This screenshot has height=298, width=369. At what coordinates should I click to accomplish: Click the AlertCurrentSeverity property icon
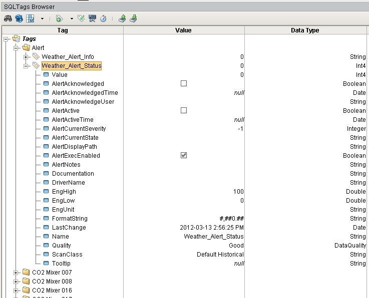click(46, 128)
